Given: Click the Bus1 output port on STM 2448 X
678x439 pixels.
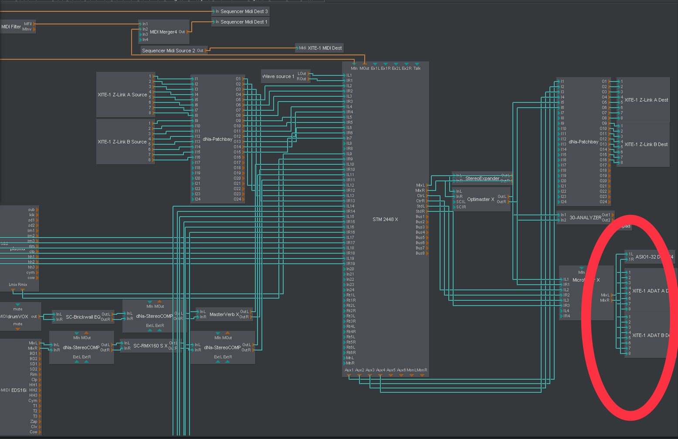Looking at the screenshot, I should click(427, 217).
